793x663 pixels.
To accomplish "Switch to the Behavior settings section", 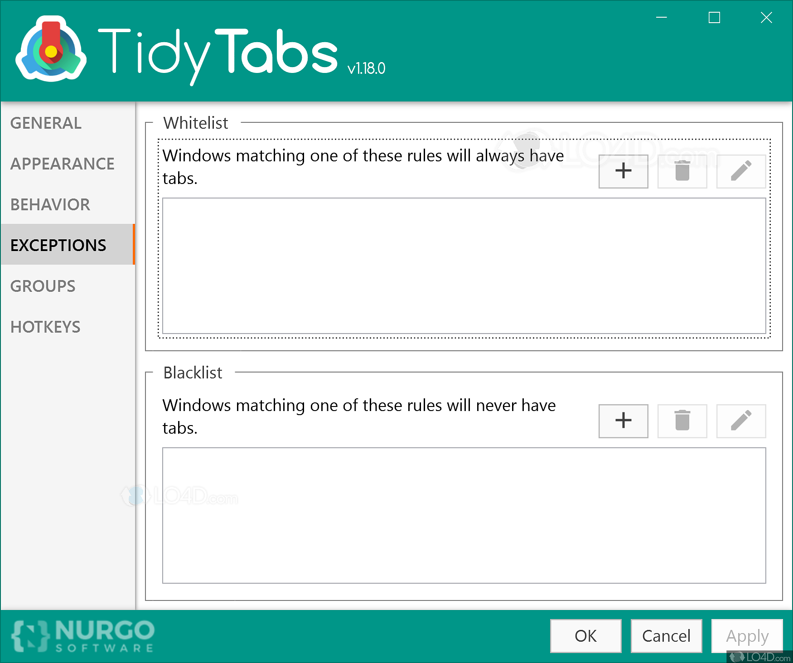I will point(50,204).
